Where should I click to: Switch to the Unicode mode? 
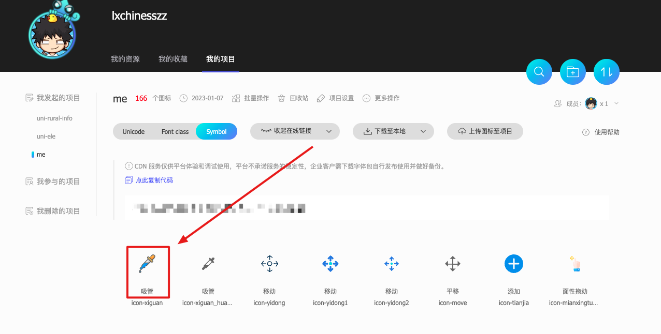coord(133,131)
